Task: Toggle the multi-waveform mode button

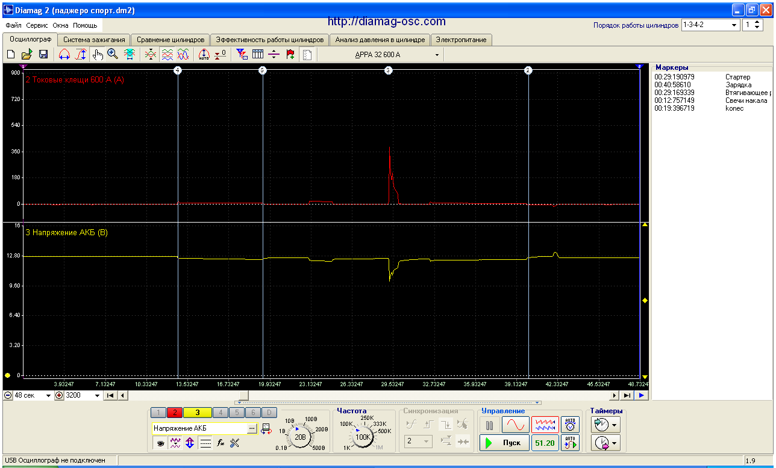Action: coord(545,425)
